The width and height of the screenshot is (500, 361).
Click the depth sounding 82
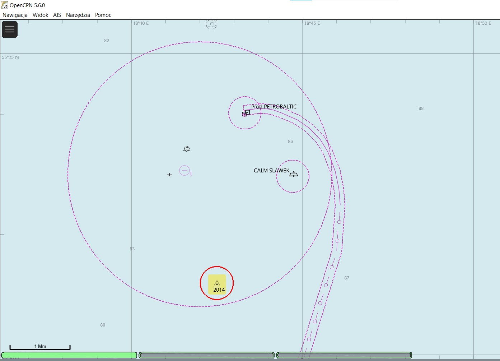click(107, 41)
